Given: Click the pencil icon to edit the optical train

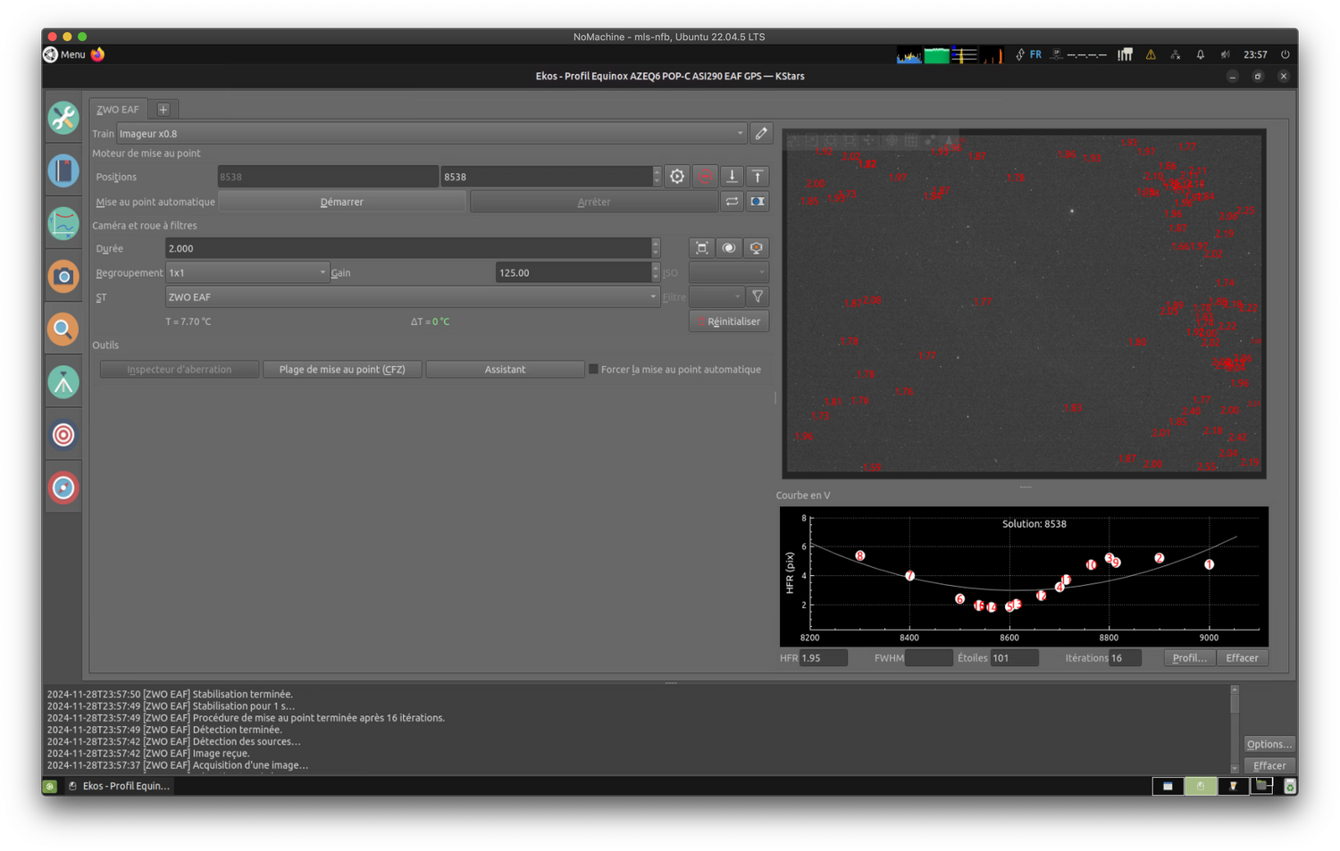Looking at the screenshot, I should click(x=761, y=134).
